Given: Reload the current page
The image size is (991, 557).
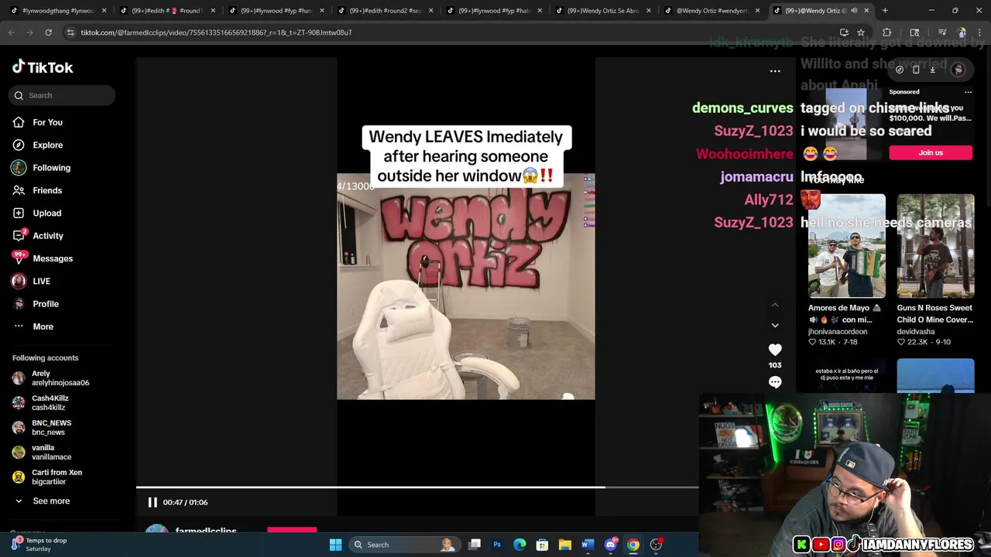Looking at the screenshot, I should pyautogui.click(x=48, y=32).
